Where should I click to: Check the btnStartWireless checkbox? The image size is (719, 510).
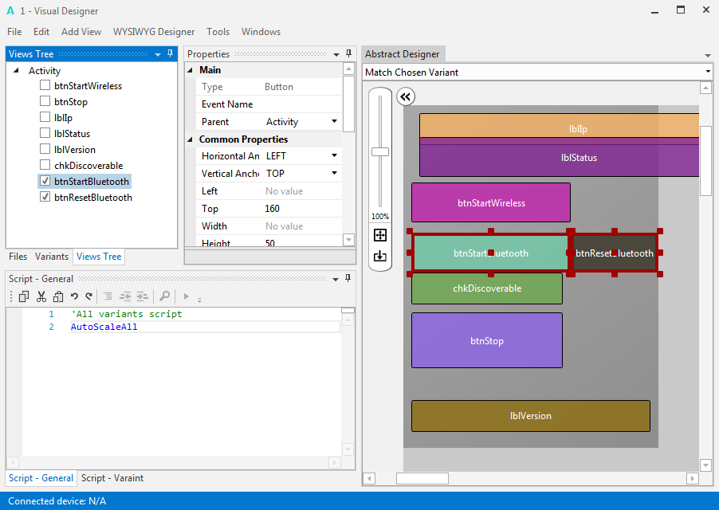pyautogui.click(x=45, y=86)
